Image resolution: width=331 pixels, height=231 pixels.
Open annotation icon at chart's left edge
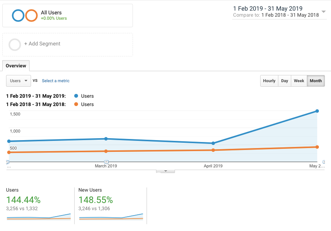[8, 162]
